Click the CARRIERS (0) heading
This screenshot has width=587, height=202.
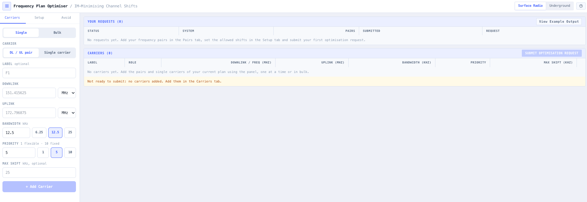[100, 53]
